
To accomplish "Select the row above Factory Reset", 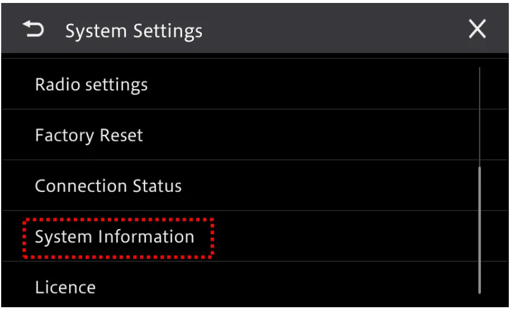I will tap(91, 84).
